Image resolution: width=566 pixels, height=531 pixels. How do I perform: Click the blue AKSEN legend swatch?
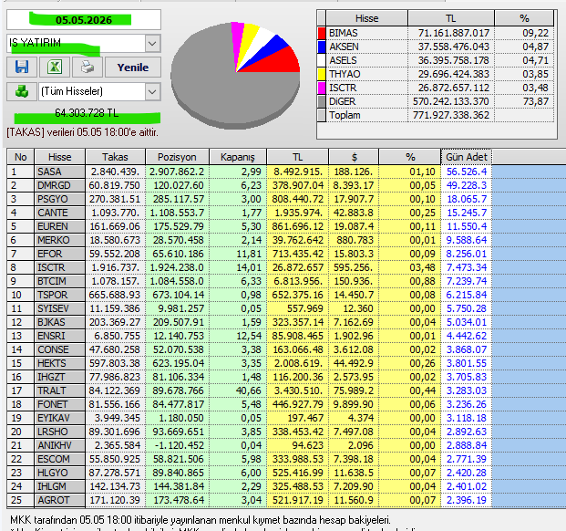click(322, 47)
